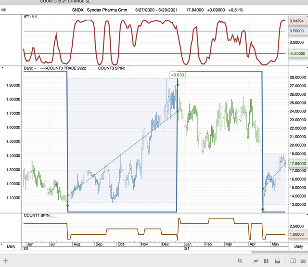The width and height of the screenshot is (308, 267).
Task: Select the IFT: 5 9 indicator label
Action: click(30, 17)
